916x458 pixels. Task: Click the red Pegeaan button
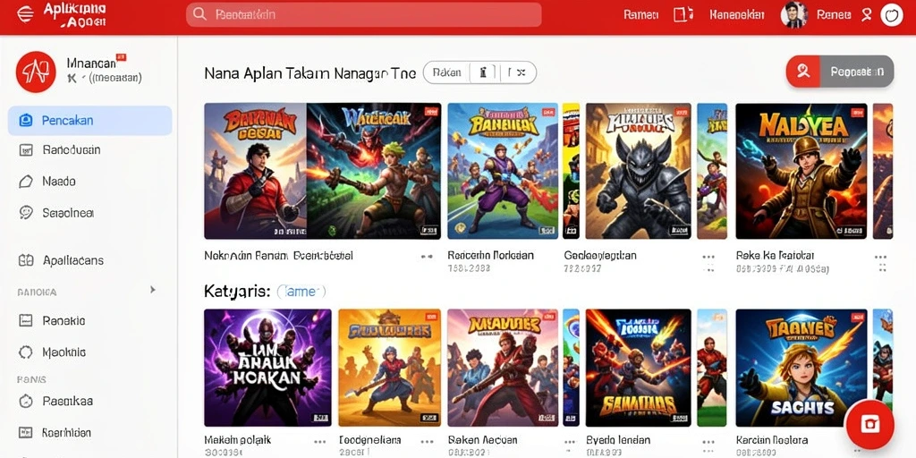[x=839, y=72]
